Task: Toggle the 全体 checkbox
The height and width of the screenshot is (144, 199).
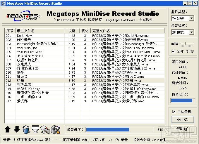Action: tap(173, 51)
